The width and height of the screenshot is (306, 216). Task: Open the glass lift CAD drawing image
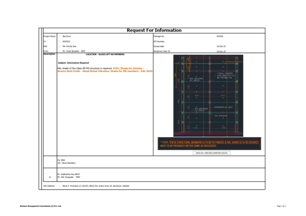(208, 95)
